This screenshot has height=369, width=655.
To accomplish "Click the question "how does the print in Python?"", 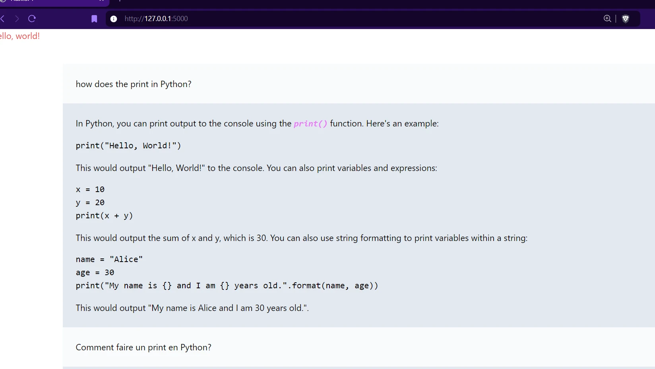I will point(134,84).
